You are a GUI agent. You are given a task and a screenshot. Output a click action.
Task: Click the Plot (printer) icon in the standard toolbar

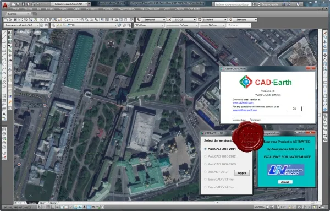tap(21, 20)
